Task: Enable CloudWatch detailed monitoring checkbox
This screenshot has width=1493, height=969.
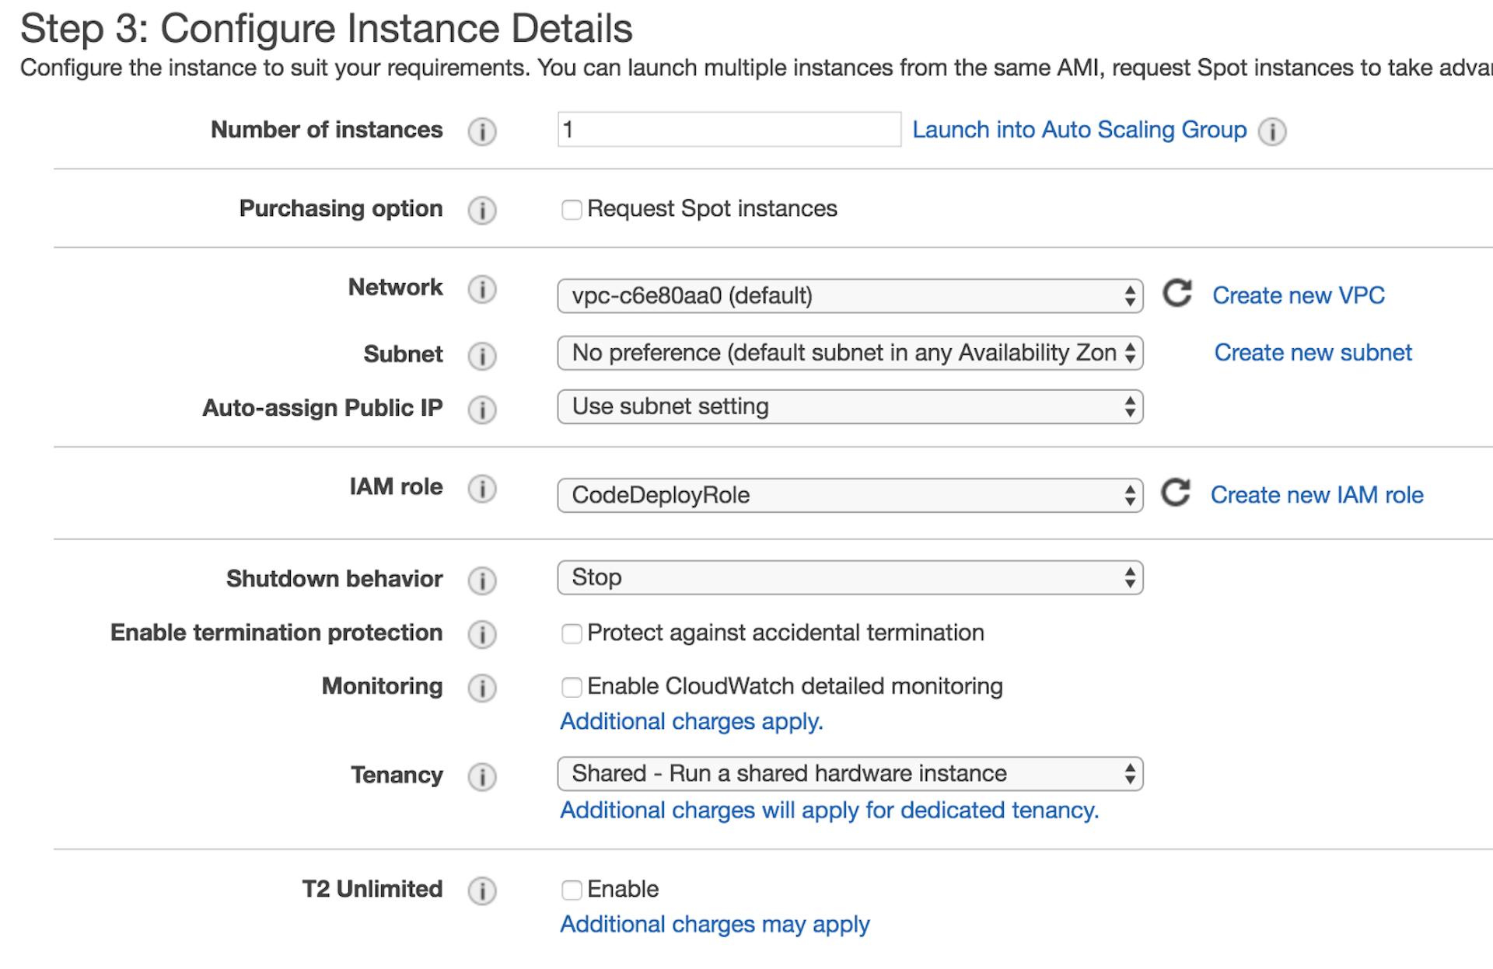Action: pos(572,688)
